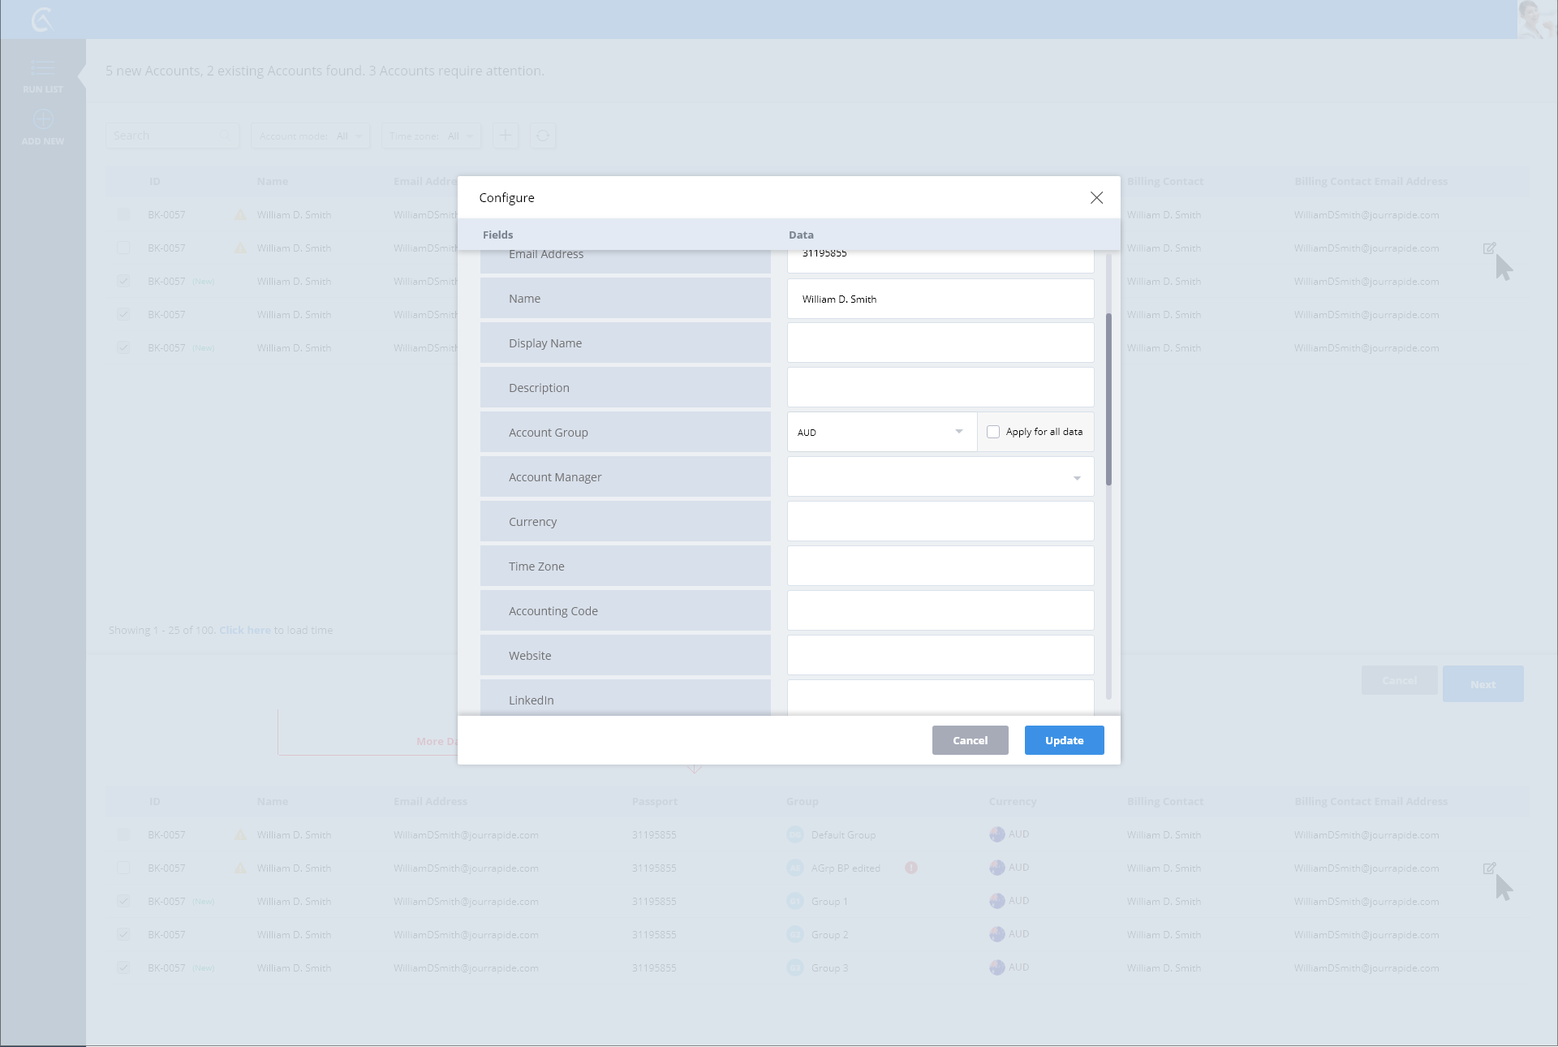Viewport: 1558px width, 1047px height.
Task: Click the app logo in the header
Action: (41, 19)
